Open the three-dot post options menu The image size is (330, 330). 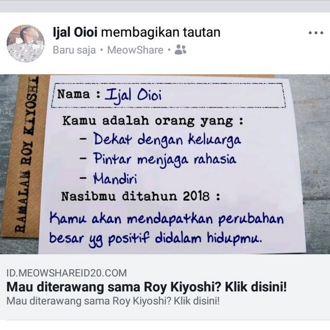click(316, 33)
